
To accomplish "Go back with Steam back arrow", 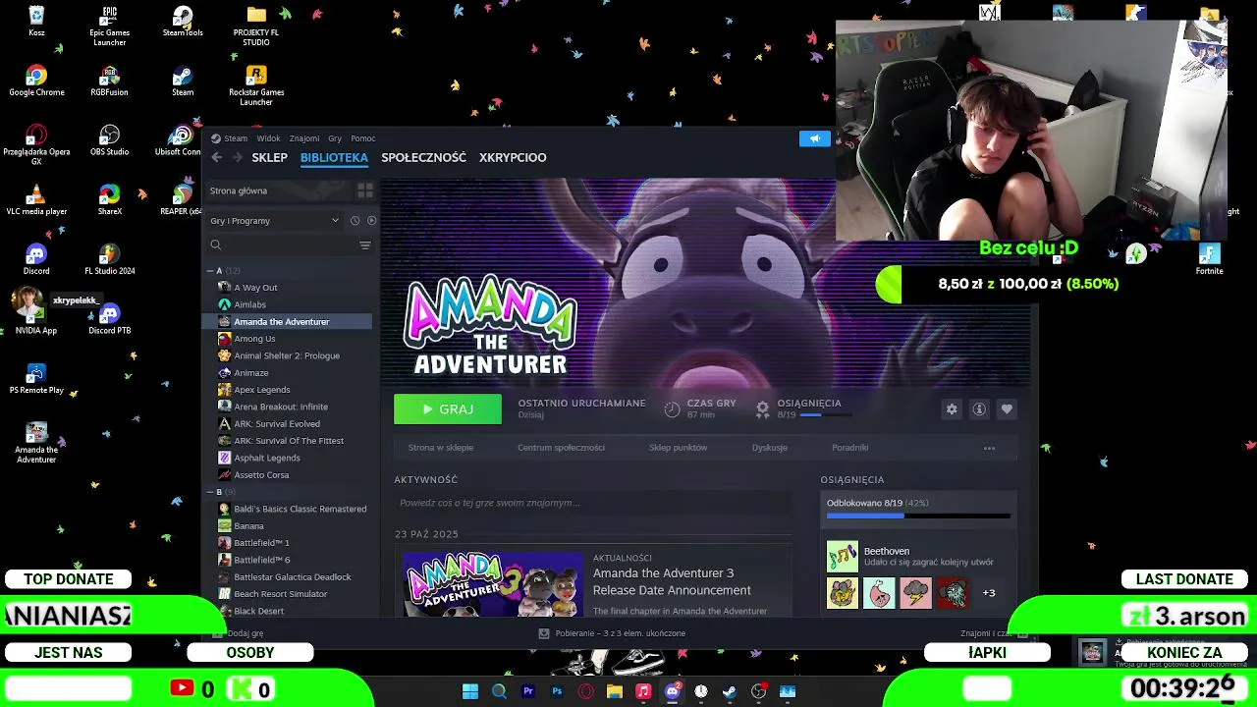I will [x=217, y=157].
